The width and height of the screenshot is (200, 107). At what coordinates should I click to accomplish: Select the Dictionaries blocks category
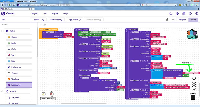(19, 67)
